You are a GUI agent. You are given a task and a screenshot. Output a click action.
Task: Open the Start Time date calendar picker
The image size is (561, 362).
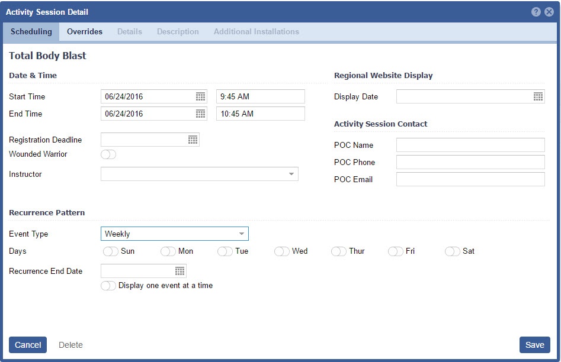(200, 96)
